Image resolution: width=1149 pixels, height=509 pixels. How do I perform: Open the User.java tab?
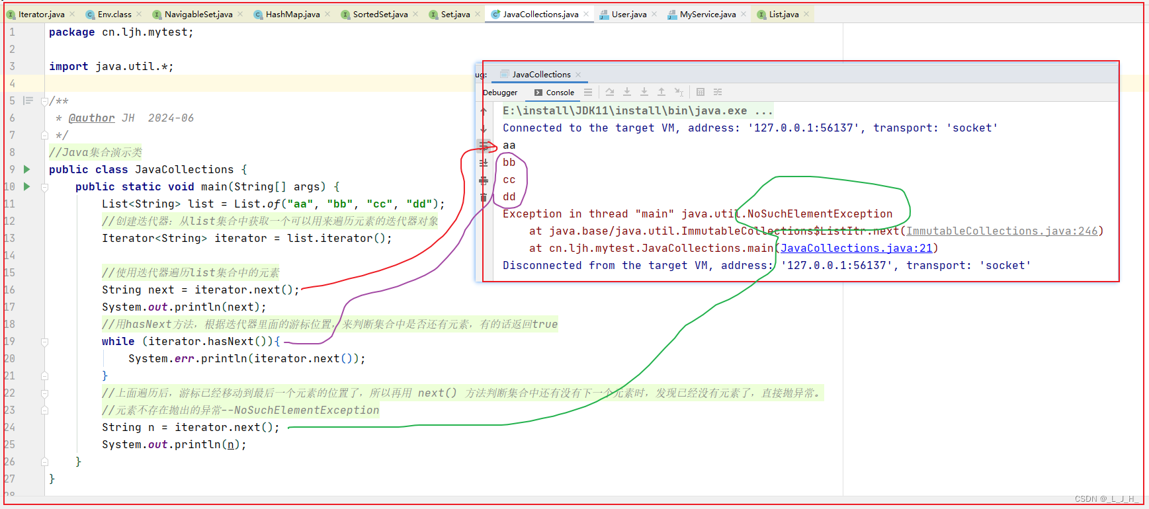pyautogui.click(x=629, y=14)
